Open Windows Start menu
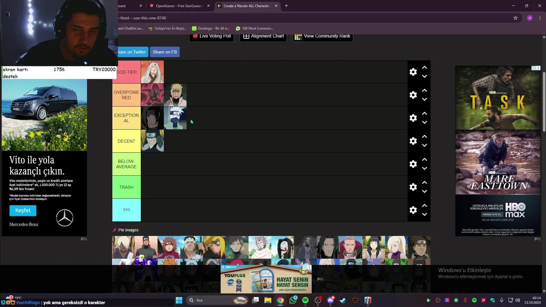Screen dimensions: 546x307 [179, 300]
